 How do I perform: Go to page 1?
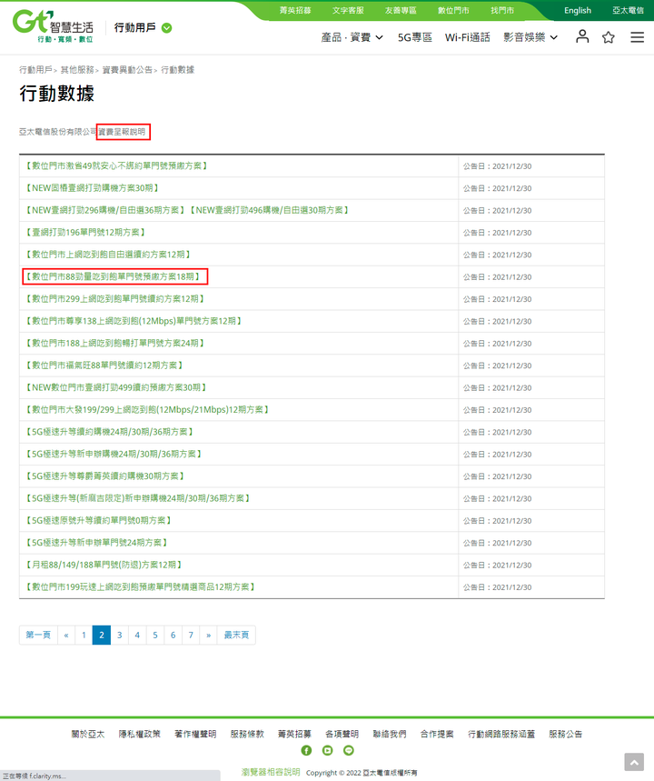coord(84,635)
